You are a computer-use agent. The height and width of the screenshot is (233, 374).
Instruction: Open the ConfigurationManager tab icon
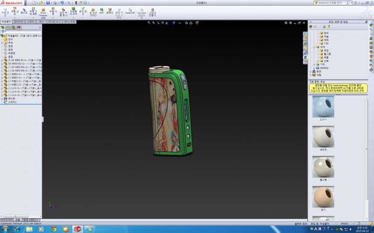click(x=13, y=28)
